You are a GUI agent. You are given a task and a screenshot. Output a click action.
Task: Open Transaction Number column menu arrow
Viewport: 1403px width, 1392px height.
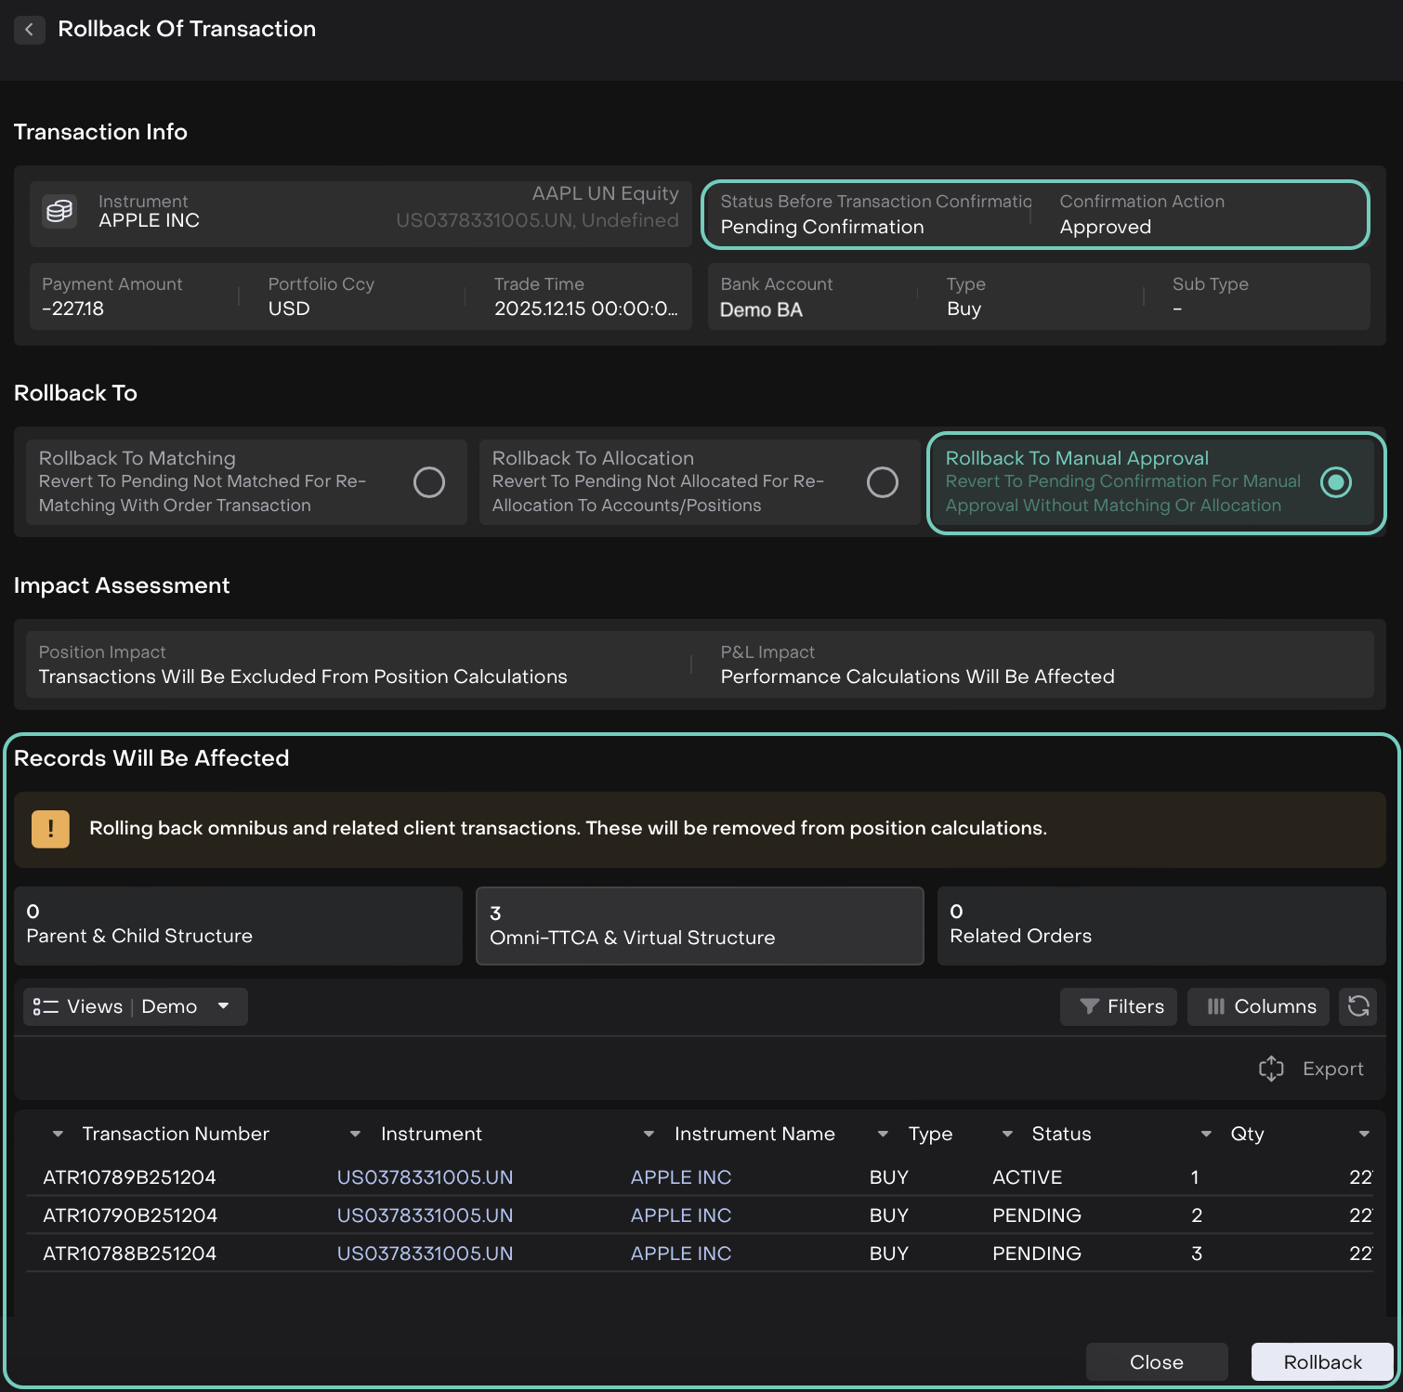(x=58, y=1134)
